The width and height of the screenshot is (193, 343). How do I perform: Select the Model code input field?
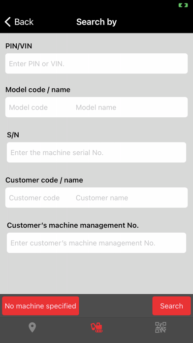coord(39,107)
